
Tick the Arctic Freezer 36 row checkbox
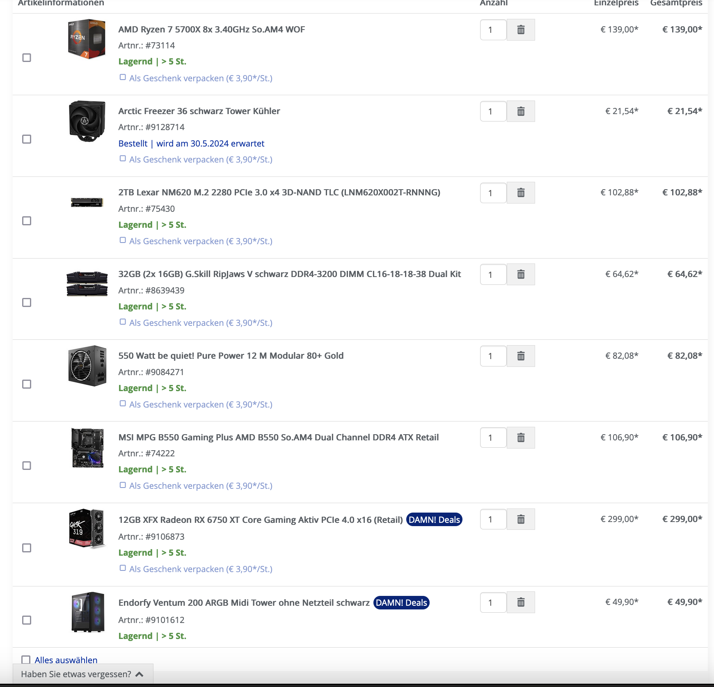pos(27,139)
